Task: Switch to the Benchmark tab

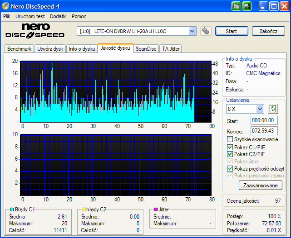Action: [x=20, y=49]
